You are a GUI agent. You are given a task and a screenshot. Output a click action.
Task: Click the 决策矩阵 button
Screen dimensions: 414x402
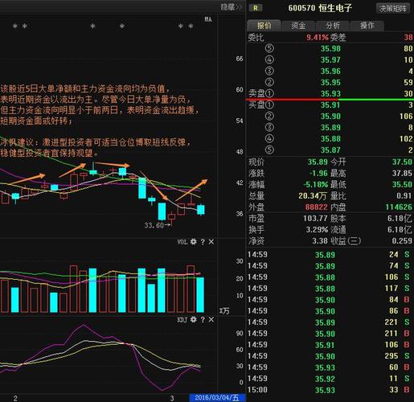[393, 9]
